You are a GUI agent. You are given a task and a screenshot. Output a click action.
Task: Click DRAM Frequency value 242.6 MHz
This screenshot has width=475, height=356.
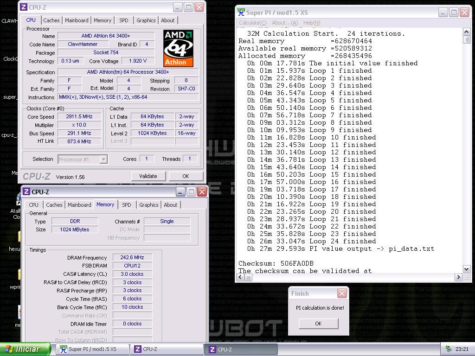132,257
